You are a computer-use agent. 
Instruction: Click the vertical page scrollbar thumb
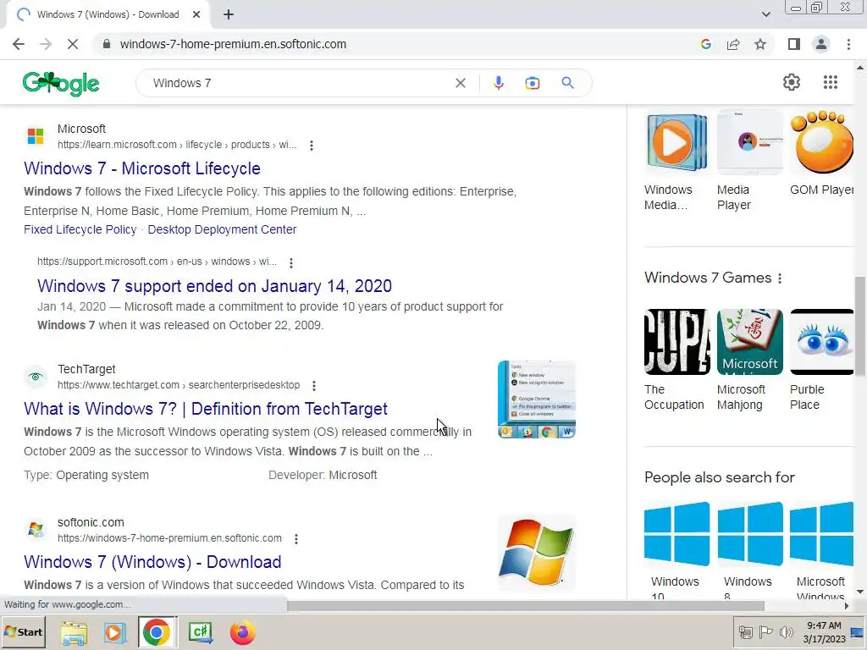point(860,326)
